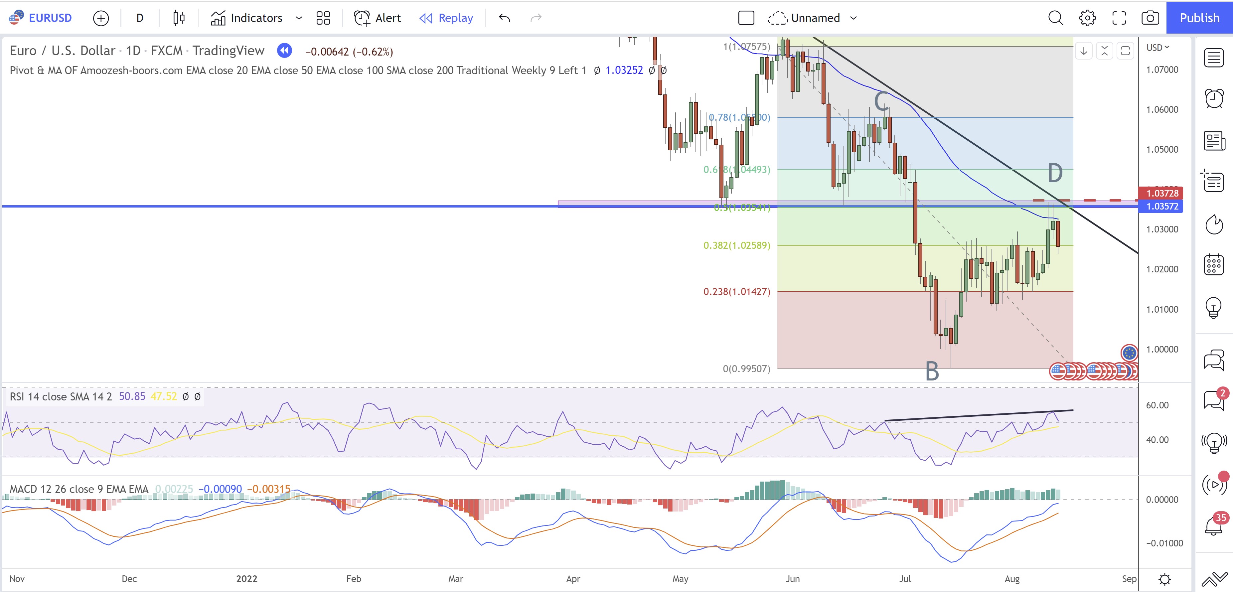Expand the Indicators favorites dropdown arrow
Screen dimensions: 1233x592
point(299,18)
